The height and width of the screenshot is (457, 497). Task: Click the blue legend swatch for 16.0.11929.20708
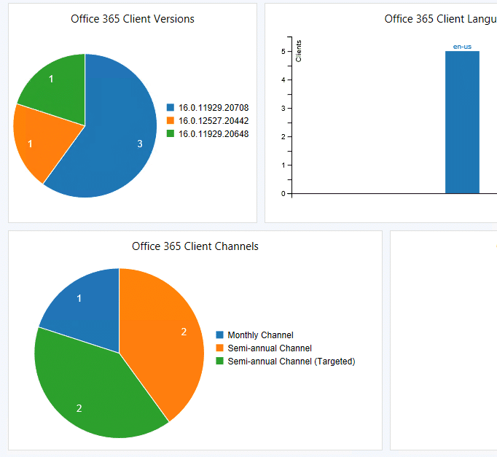(171, 107)
